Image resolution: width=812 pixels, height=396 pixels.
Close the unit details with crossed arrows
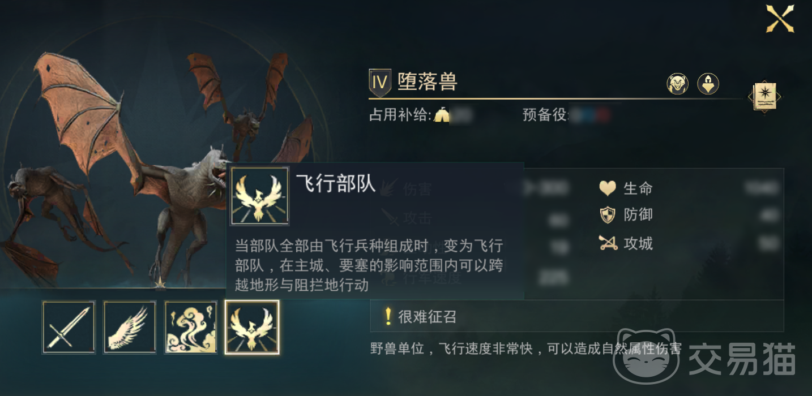pyautogui.click(x=780, y=18)
